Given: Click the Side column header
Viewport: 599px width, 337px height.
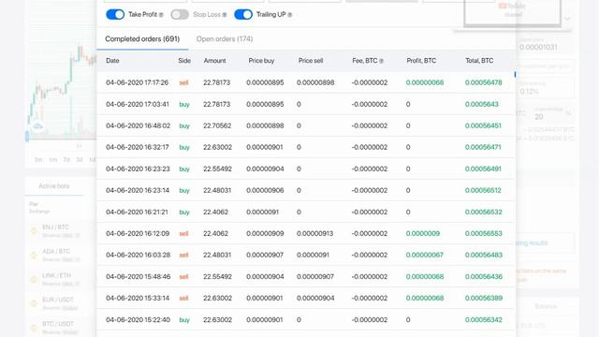Looking at the screenshot, I should 184,60.
